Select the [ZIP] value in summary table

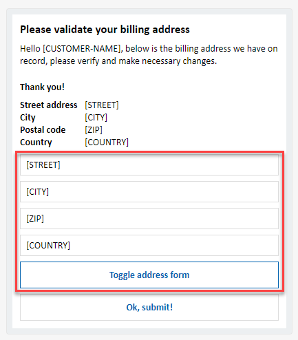(94, 130)
